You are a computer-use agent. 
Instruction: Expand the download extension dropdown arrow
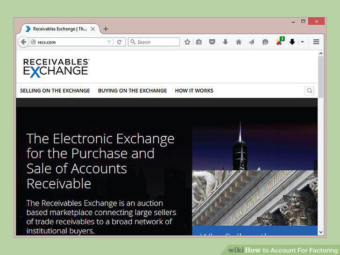click(302, 42)
